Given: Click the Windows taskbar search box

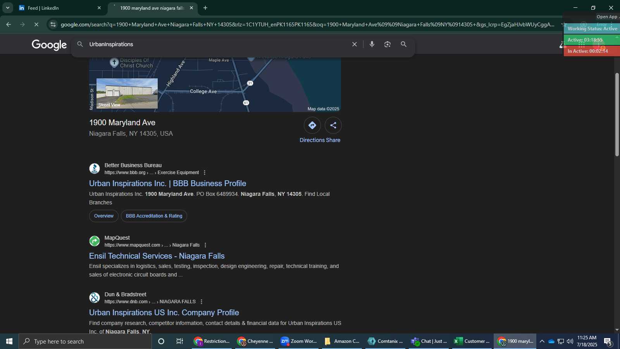Looking at the screenshot, I should pos(85,341).
